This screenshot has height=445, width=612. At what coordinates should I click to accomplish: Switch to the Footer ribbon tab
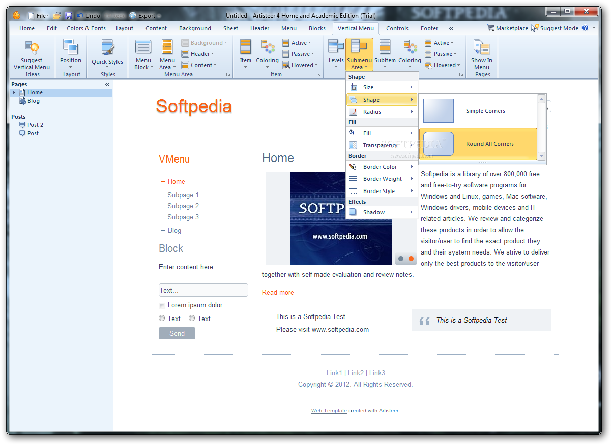429,28
